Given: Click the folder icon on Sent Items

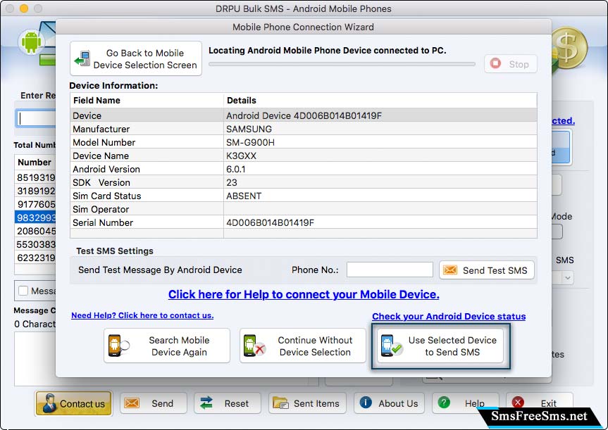Looking at the screenshot, I should (280, 403).
